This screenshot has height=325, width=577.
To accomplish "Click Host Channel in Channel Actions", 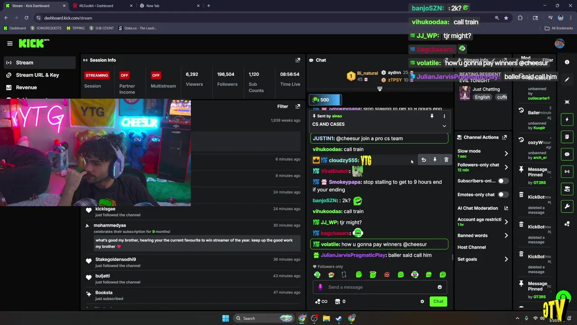I will [x=472, y=247].
